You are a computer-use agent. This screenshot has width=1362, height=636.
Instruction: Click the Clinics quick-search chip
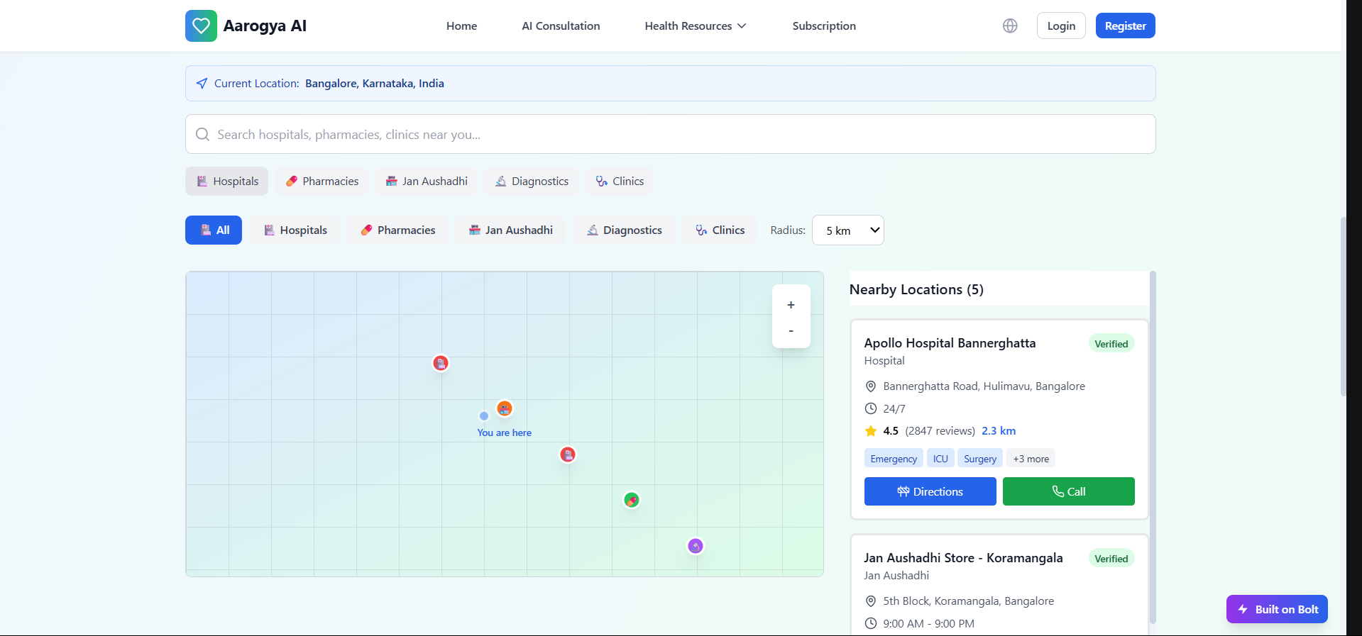click(x=620, y=181)
